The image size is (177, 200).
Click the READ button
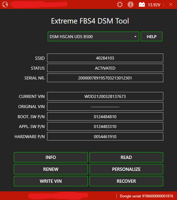[126, 157]
